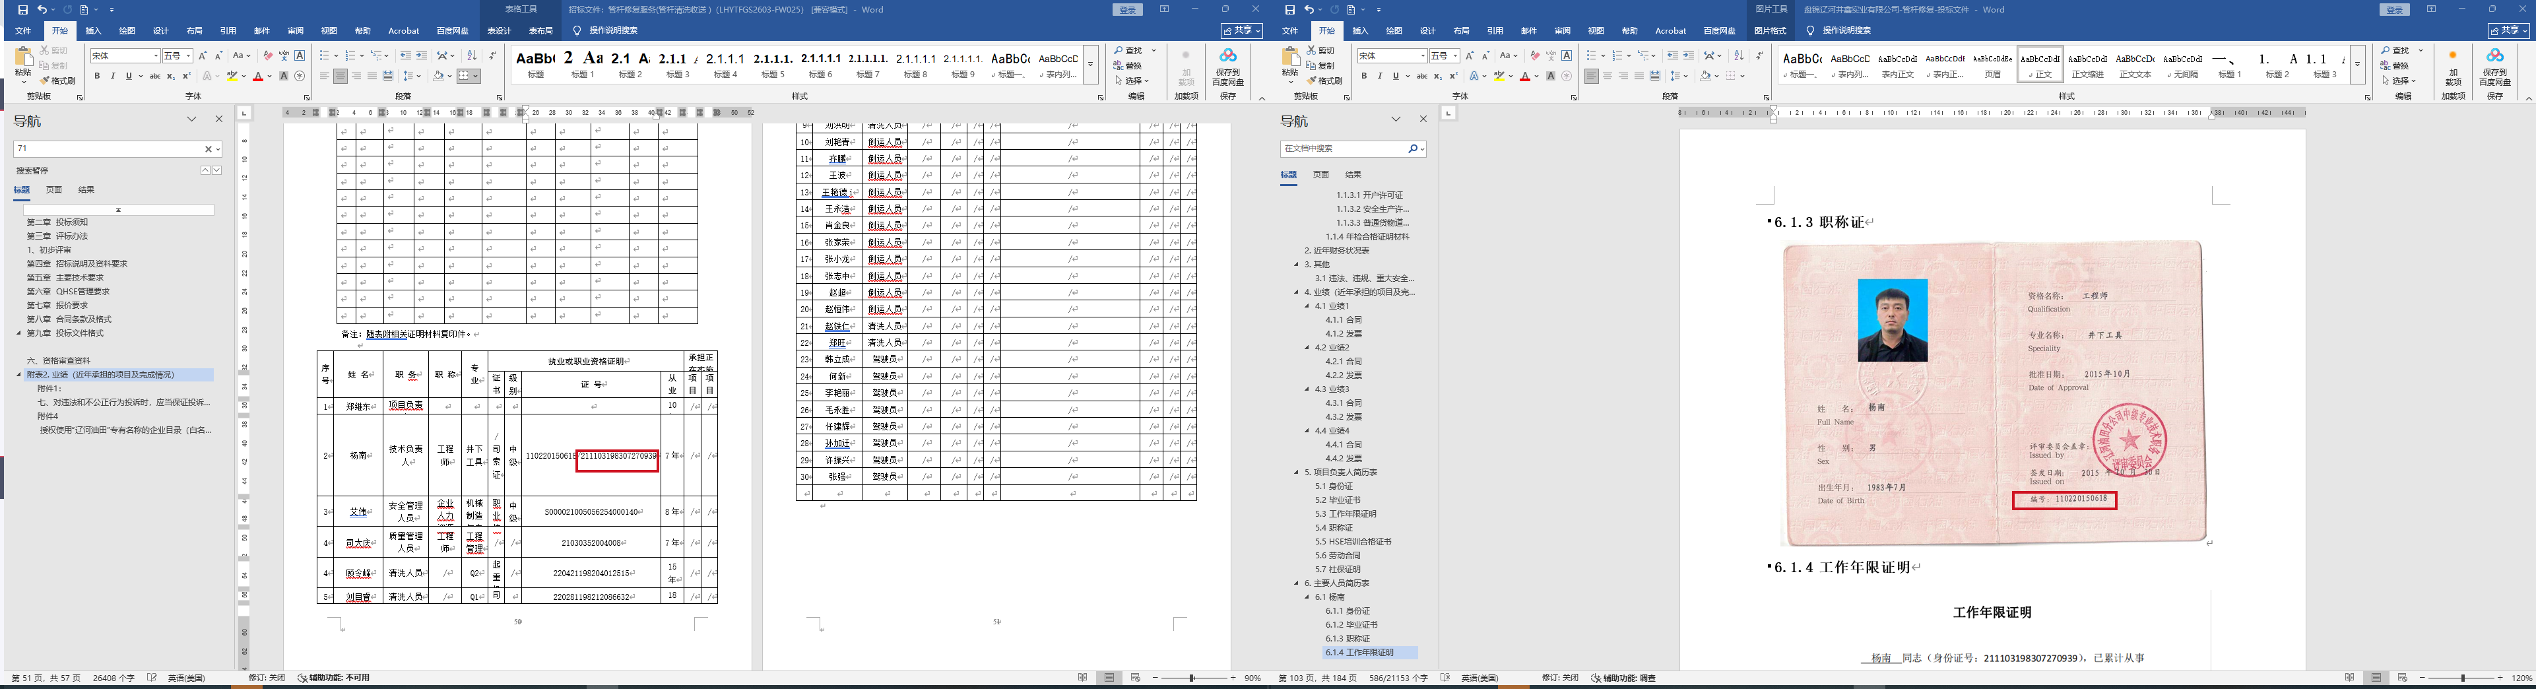Open 表设计 tab in left Word window
This screenshot has height=689, width=2536.
[x=499, y=30]
